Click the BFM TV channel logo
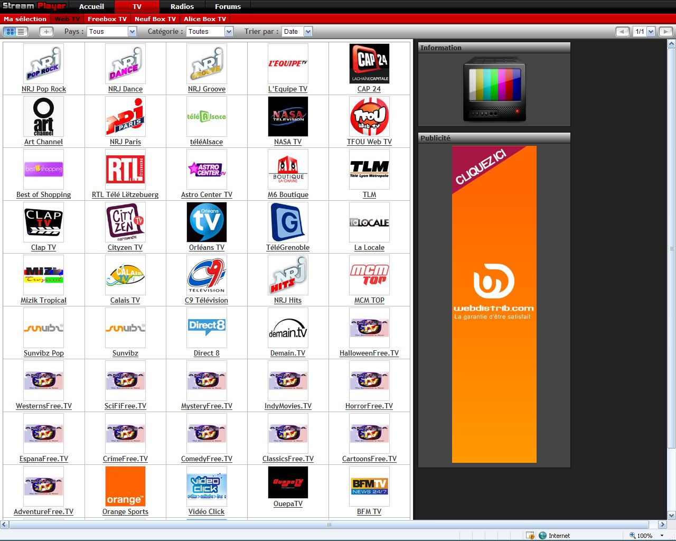676x541 pixels. tap(369, 487)
